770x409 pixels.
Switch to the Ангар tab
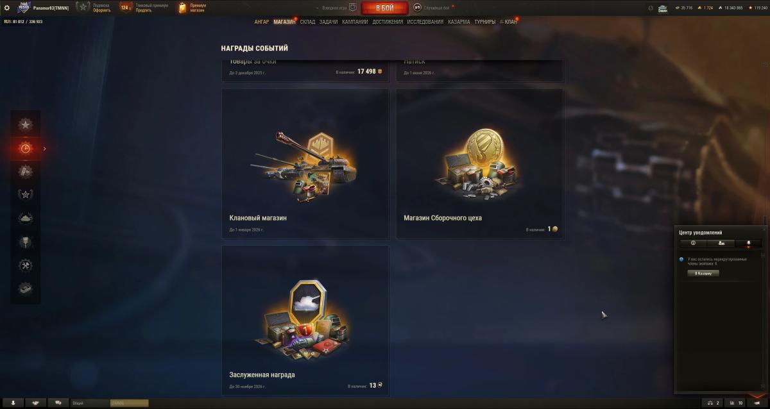pyautogui.click(x=262, y=22)
